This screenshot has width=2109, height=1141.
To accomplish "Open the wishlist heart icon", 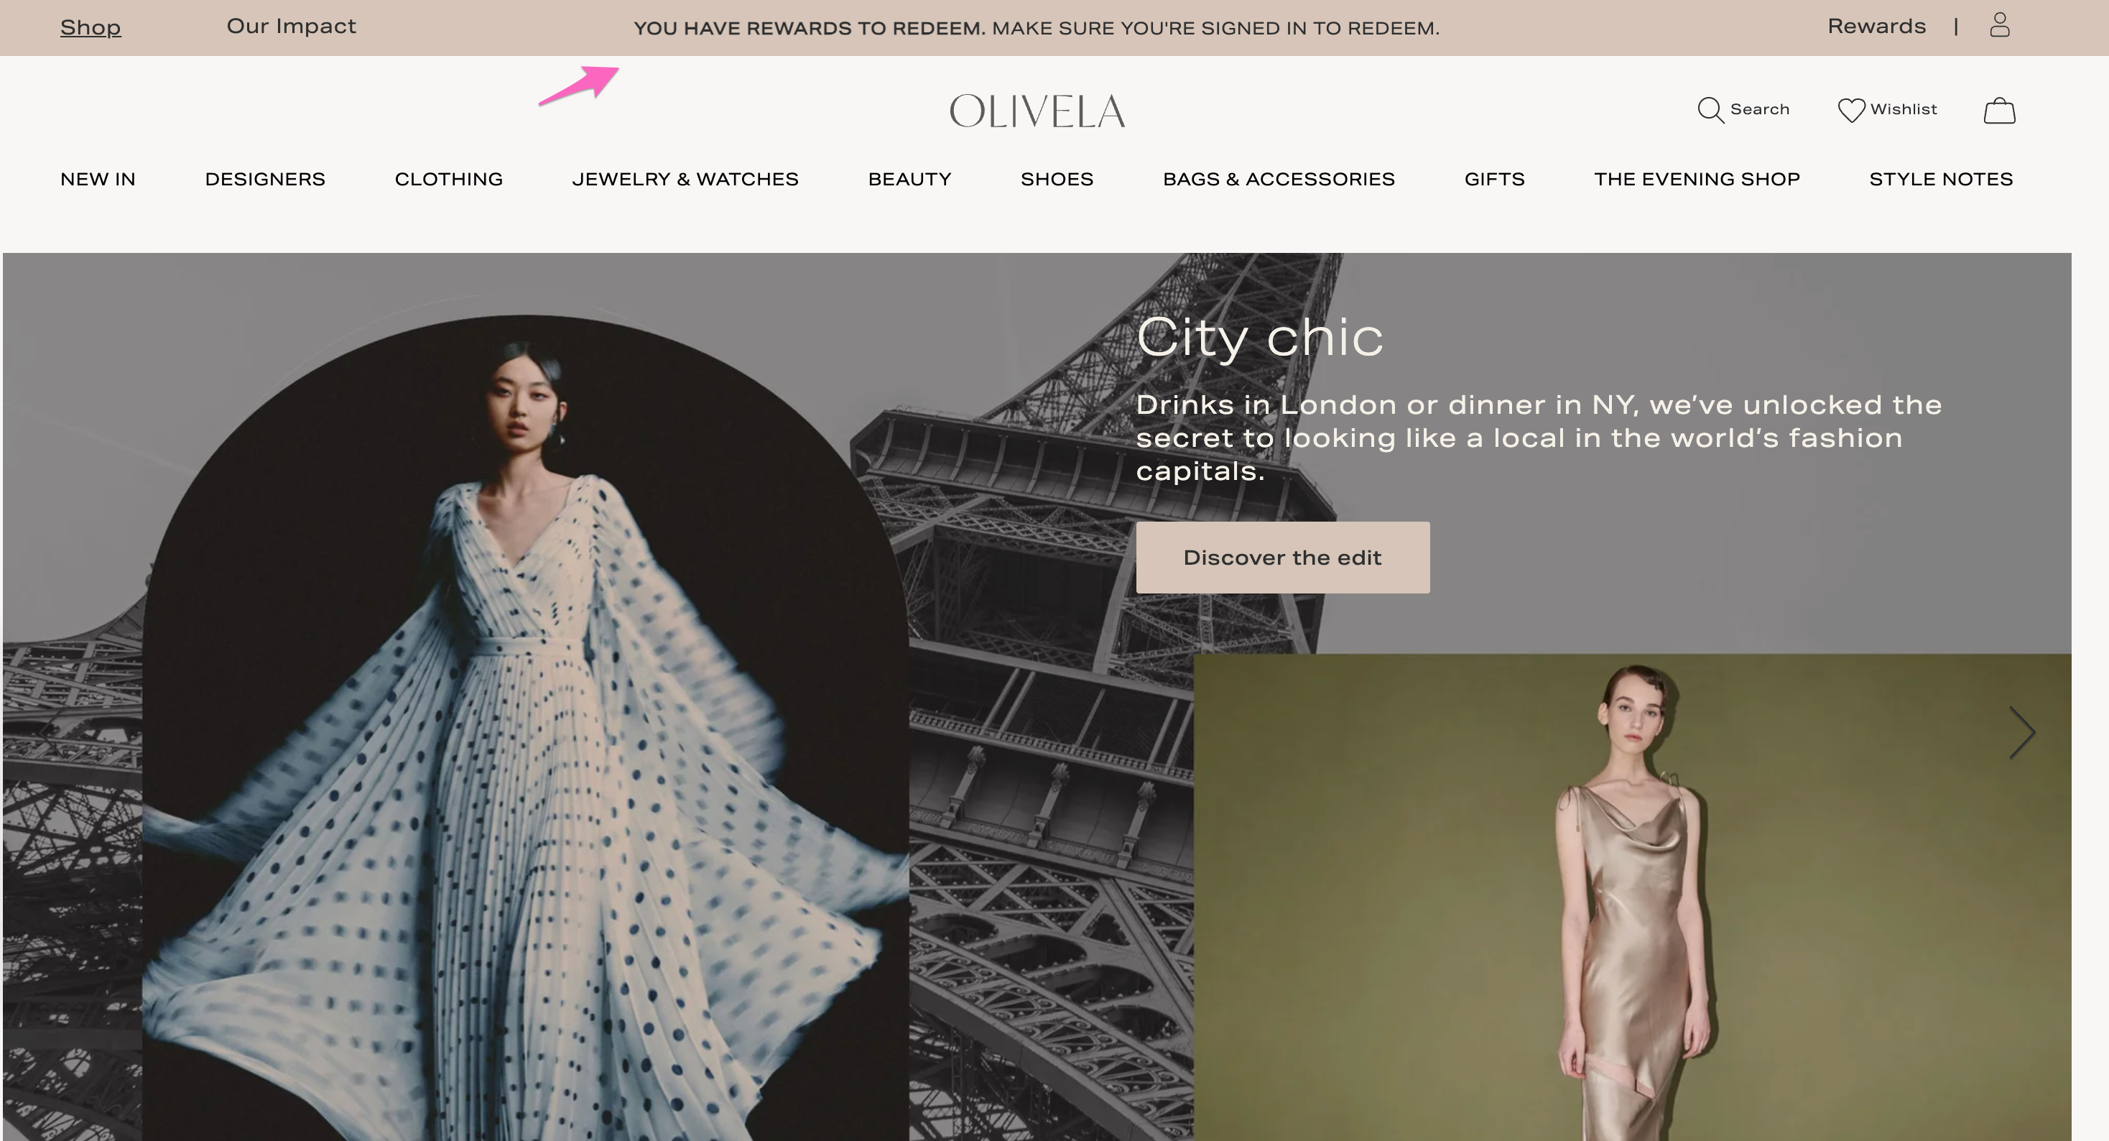I will pyautogui.click(x=1851, y=110).
